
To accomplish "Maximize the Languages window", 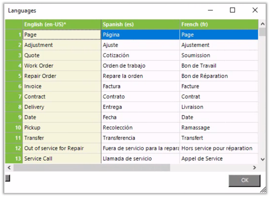I will click(x=232, y=10).
